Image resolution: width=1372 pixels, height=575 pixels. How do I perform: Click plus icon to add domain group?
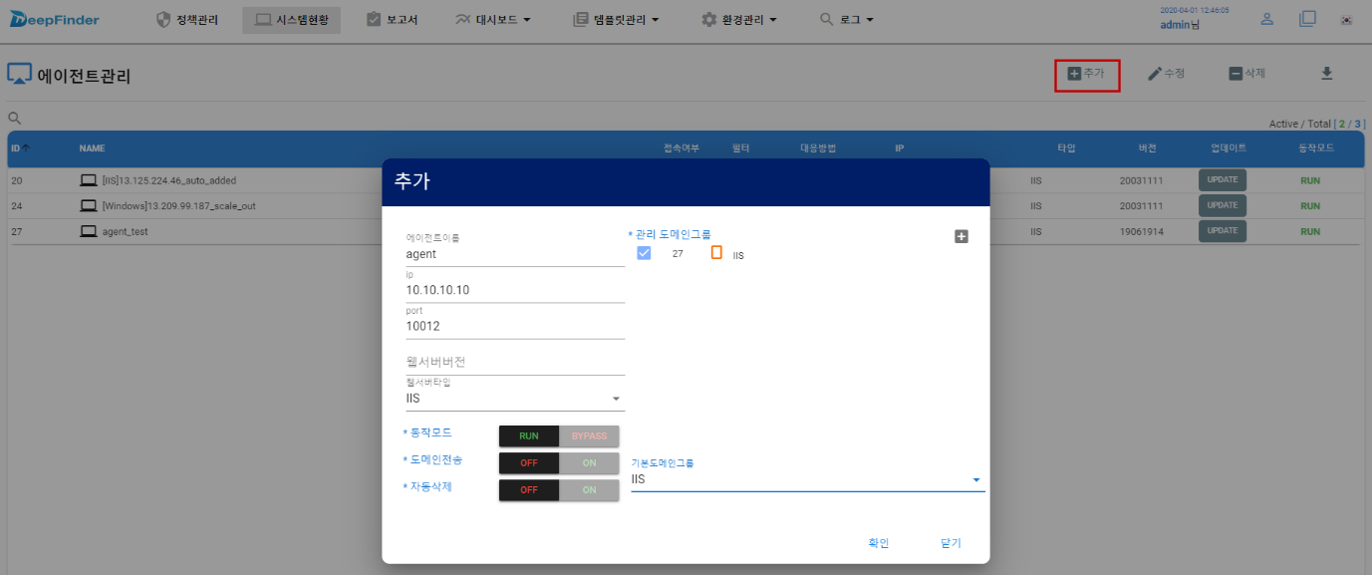click(x=961, y=236)
